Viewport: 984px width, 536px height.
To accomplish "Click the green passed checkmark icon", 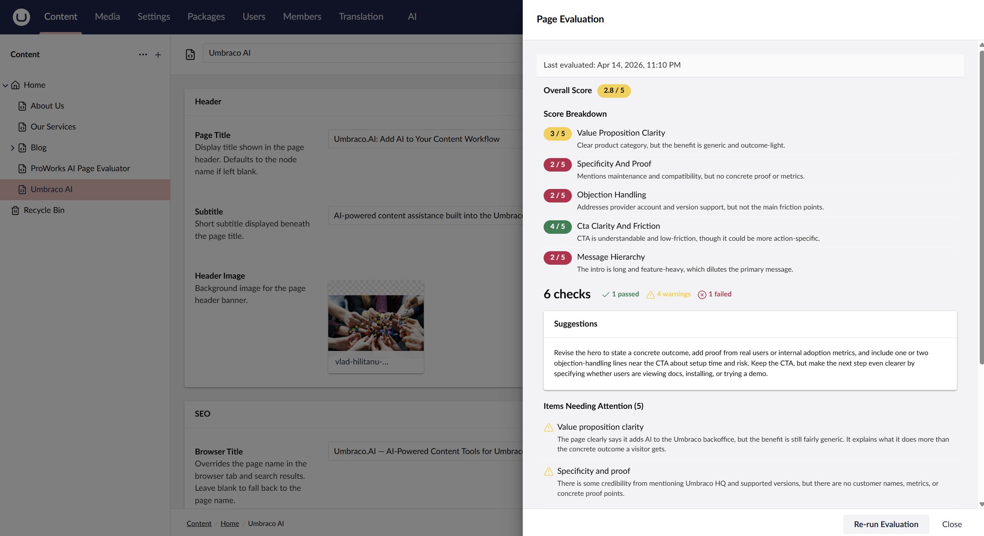I will click(x=605, y=294).
